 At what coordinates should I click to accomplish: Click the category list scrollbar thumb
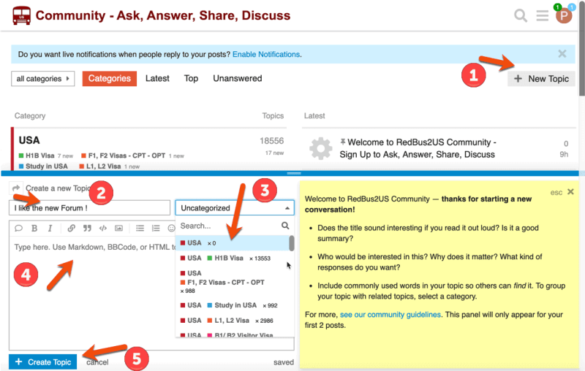coord(292,243)
